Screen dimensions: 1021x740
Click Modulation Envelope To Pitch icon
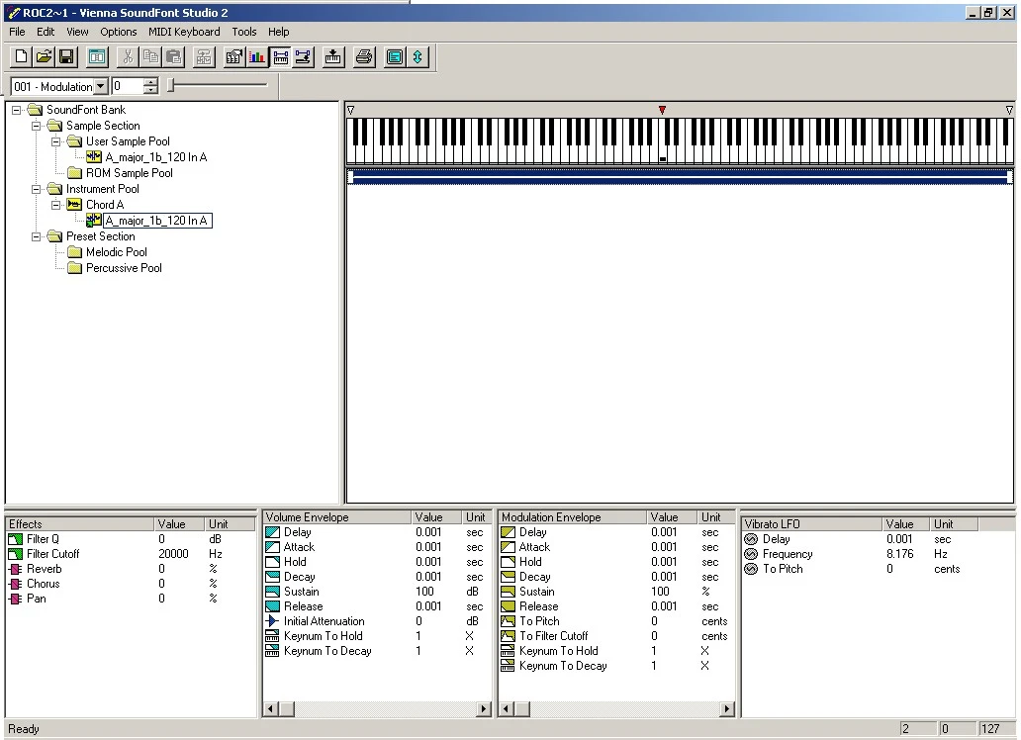coord(508,621)
